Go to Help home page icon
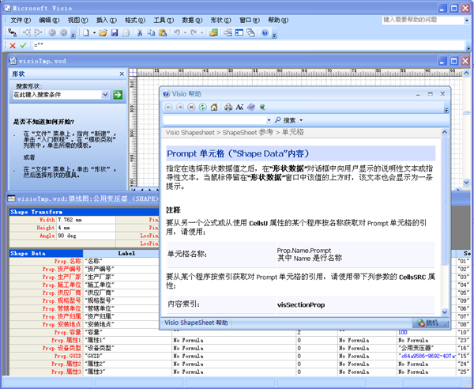 point(214,107)
